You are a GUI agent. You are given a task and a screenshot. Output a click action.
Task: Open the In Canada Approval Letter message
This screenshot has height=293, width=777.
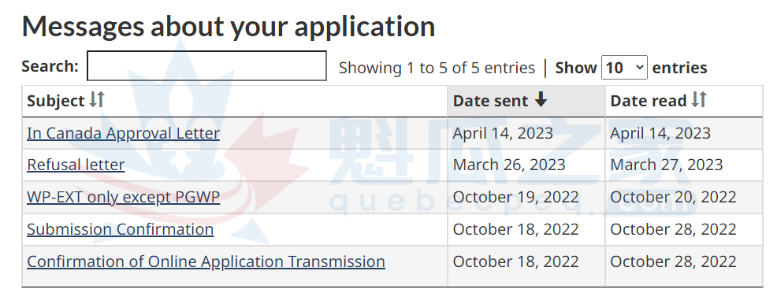pos(124,133)
